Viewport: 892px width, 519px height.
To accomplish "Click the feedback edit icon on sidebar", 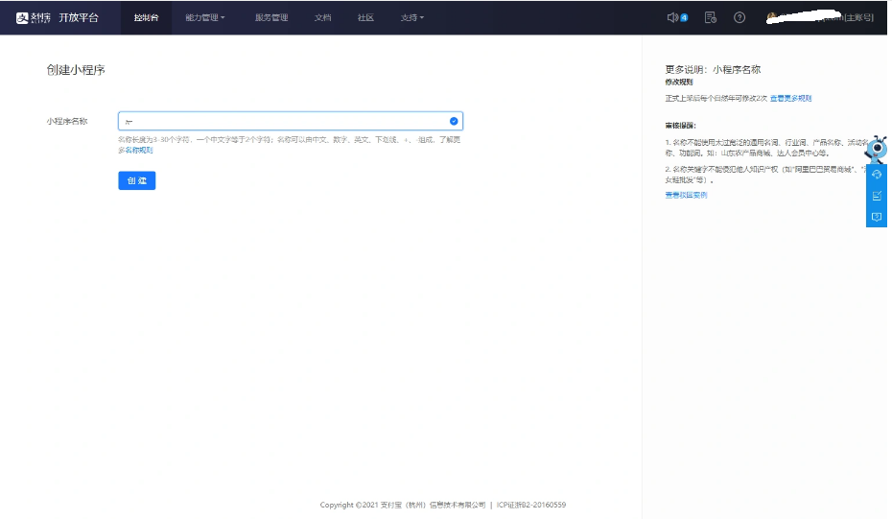I will [877, 196].
